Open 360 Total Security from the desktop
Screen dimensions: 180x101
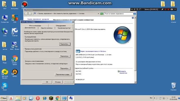[x=5, y=74]
